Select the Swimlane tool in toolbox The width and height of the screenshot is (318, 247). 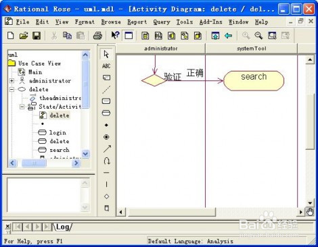coord(106,208)
